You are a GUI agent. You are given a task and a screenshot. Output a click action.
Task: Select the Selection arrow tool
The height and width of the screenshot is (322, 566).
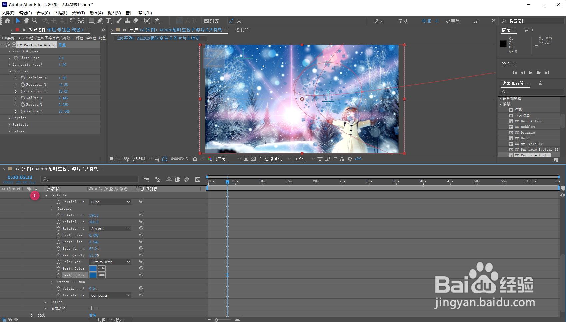(x=18, y=21)
